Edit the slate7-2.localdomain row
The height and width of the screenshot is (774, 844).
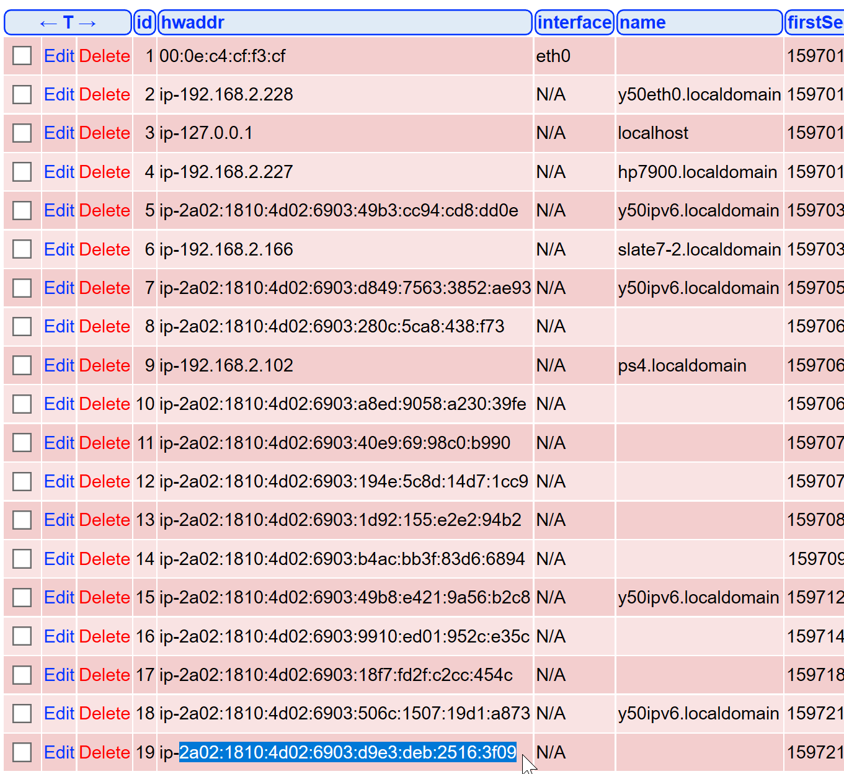[x=58, y=249]
